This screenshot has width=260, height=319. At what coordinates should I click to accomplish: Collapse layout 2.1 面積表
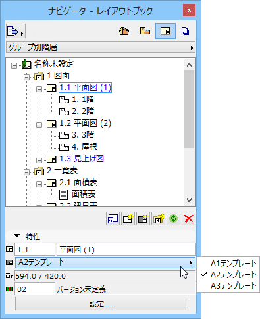pyautogui.click(x=39, y=184)
